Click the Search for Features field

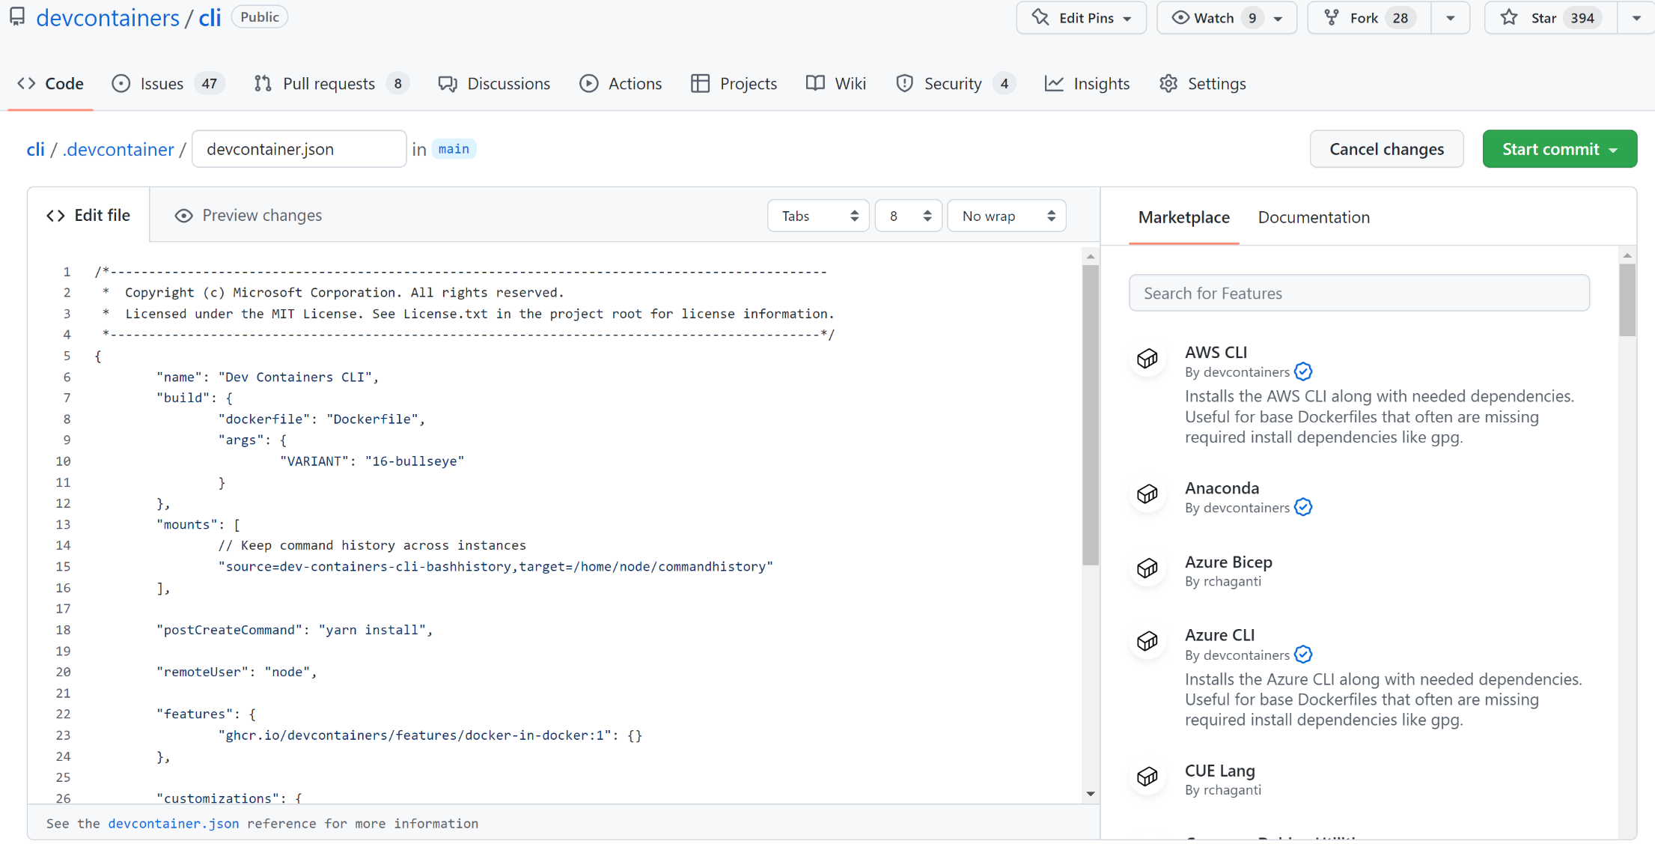(1359, 293)
